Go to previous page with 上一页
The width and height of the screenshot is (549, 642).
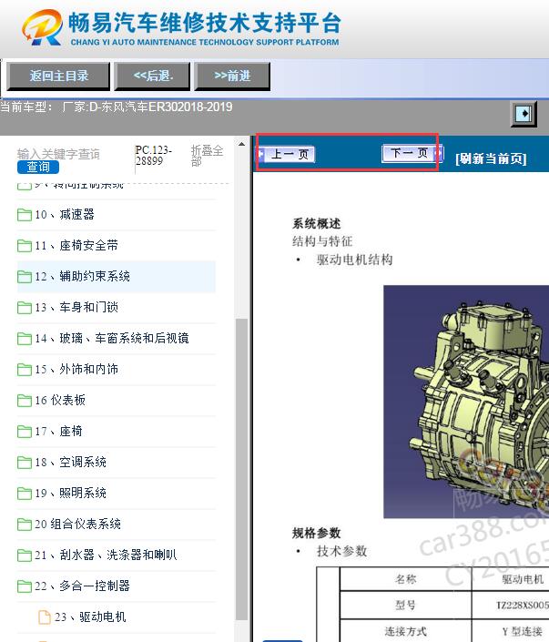tap(286, 155)
